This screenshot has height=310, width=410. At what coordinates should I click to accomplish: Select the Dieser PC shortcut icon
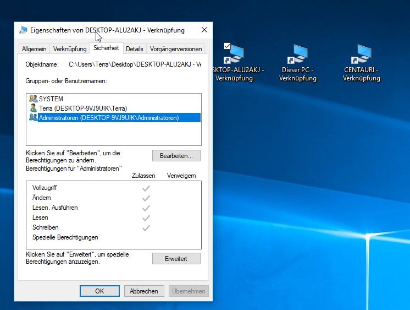coord(297,55)
